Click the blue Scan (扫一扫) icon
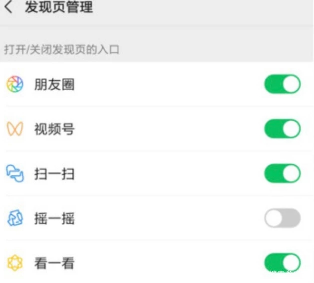The height and width of the screenshot is (283, 314). tap(14, 174)
